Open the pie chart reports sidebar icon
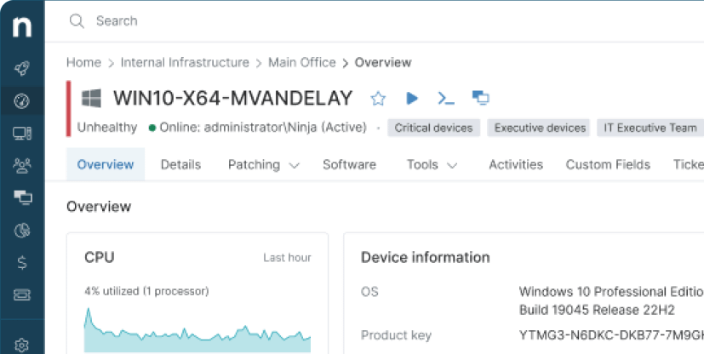The width and height of the screenshot is (704, 354). tap(22, 231)
